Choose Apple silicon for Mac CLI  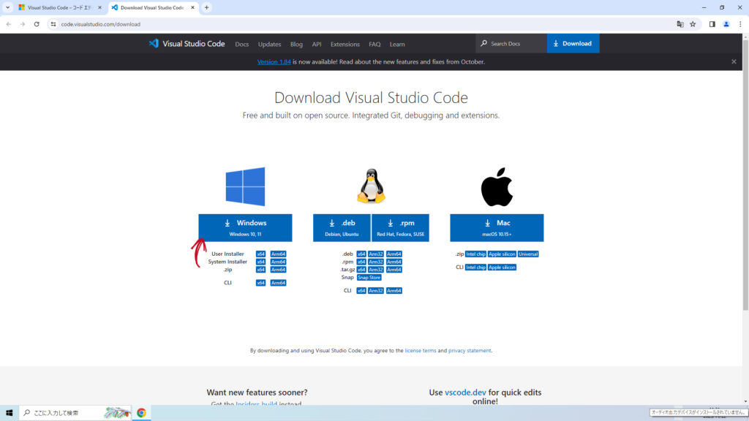pyautogui.click(x=502, y=268)
